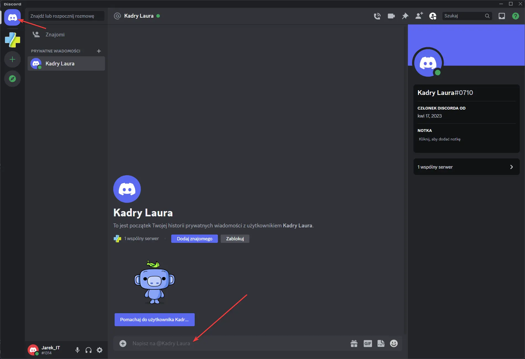Open Discord home direct messages
This screenshot has width=525, height=359.
(x=12, y=17)
